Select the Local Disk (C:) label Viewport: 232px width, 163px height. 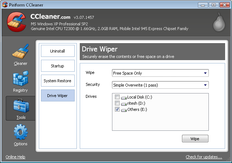140,97
